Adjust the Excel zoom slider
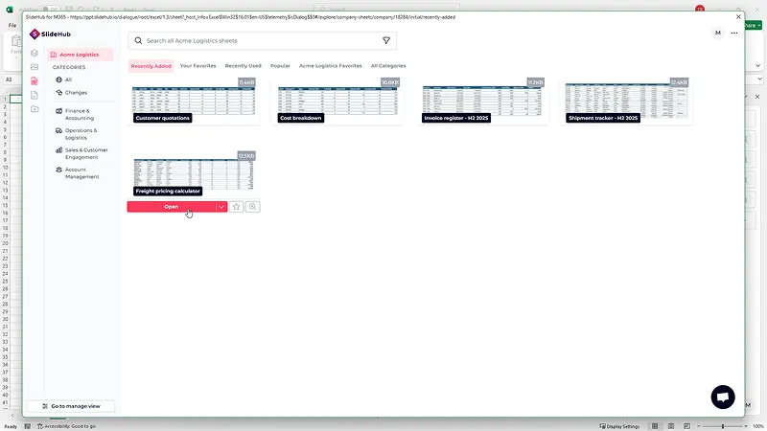 (723, 426)
